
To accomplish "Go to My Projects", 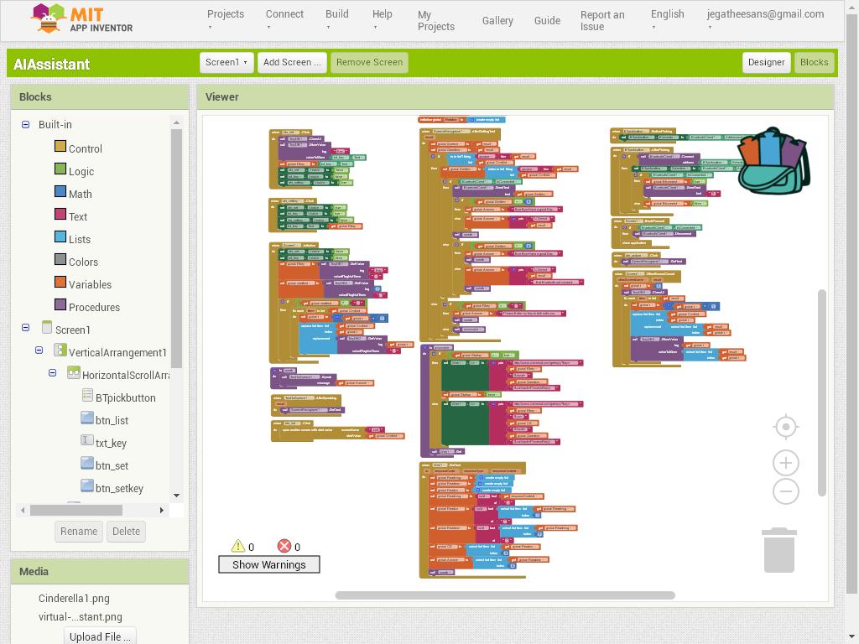I will click(435, 20).
